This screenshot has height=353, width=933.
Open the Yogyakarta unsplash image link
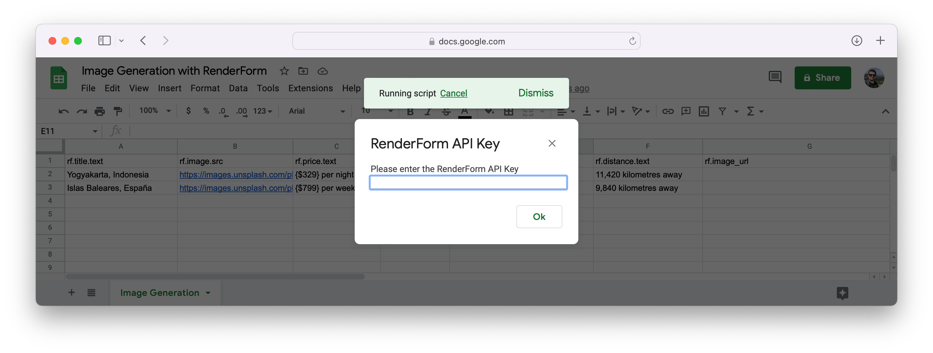(236, 174)
